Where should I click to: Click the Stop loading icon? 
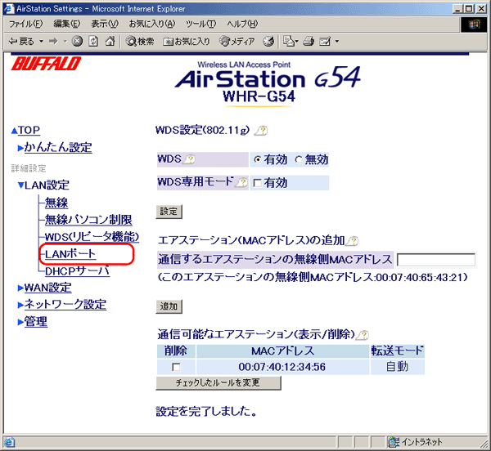pos(77,41)
